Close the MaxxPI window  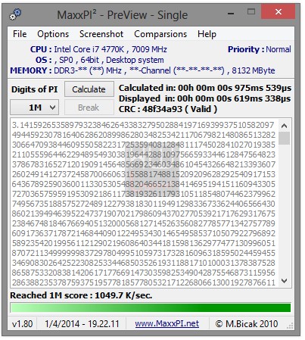pos(279,11)
